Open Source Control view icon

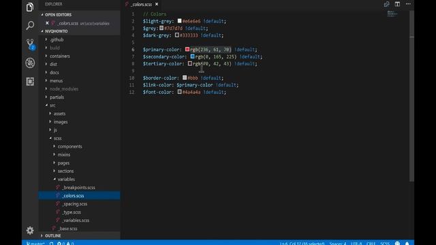pyautogui.click(x=30, y=44)
